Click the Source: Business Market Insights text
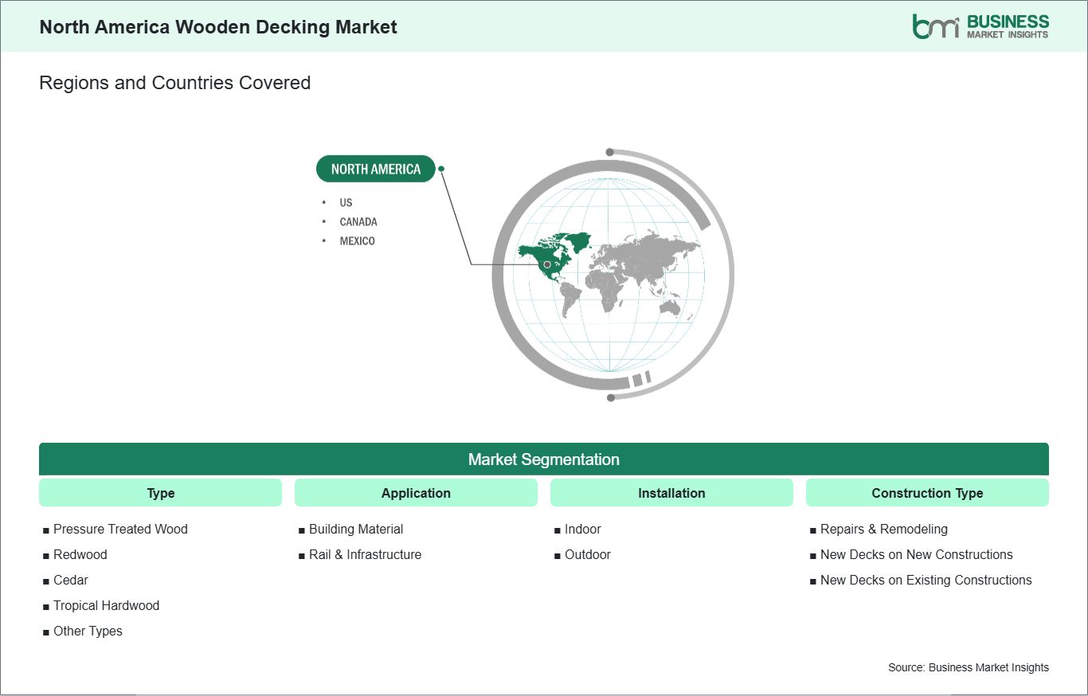 pyautogui.click(x=969, y=667)
